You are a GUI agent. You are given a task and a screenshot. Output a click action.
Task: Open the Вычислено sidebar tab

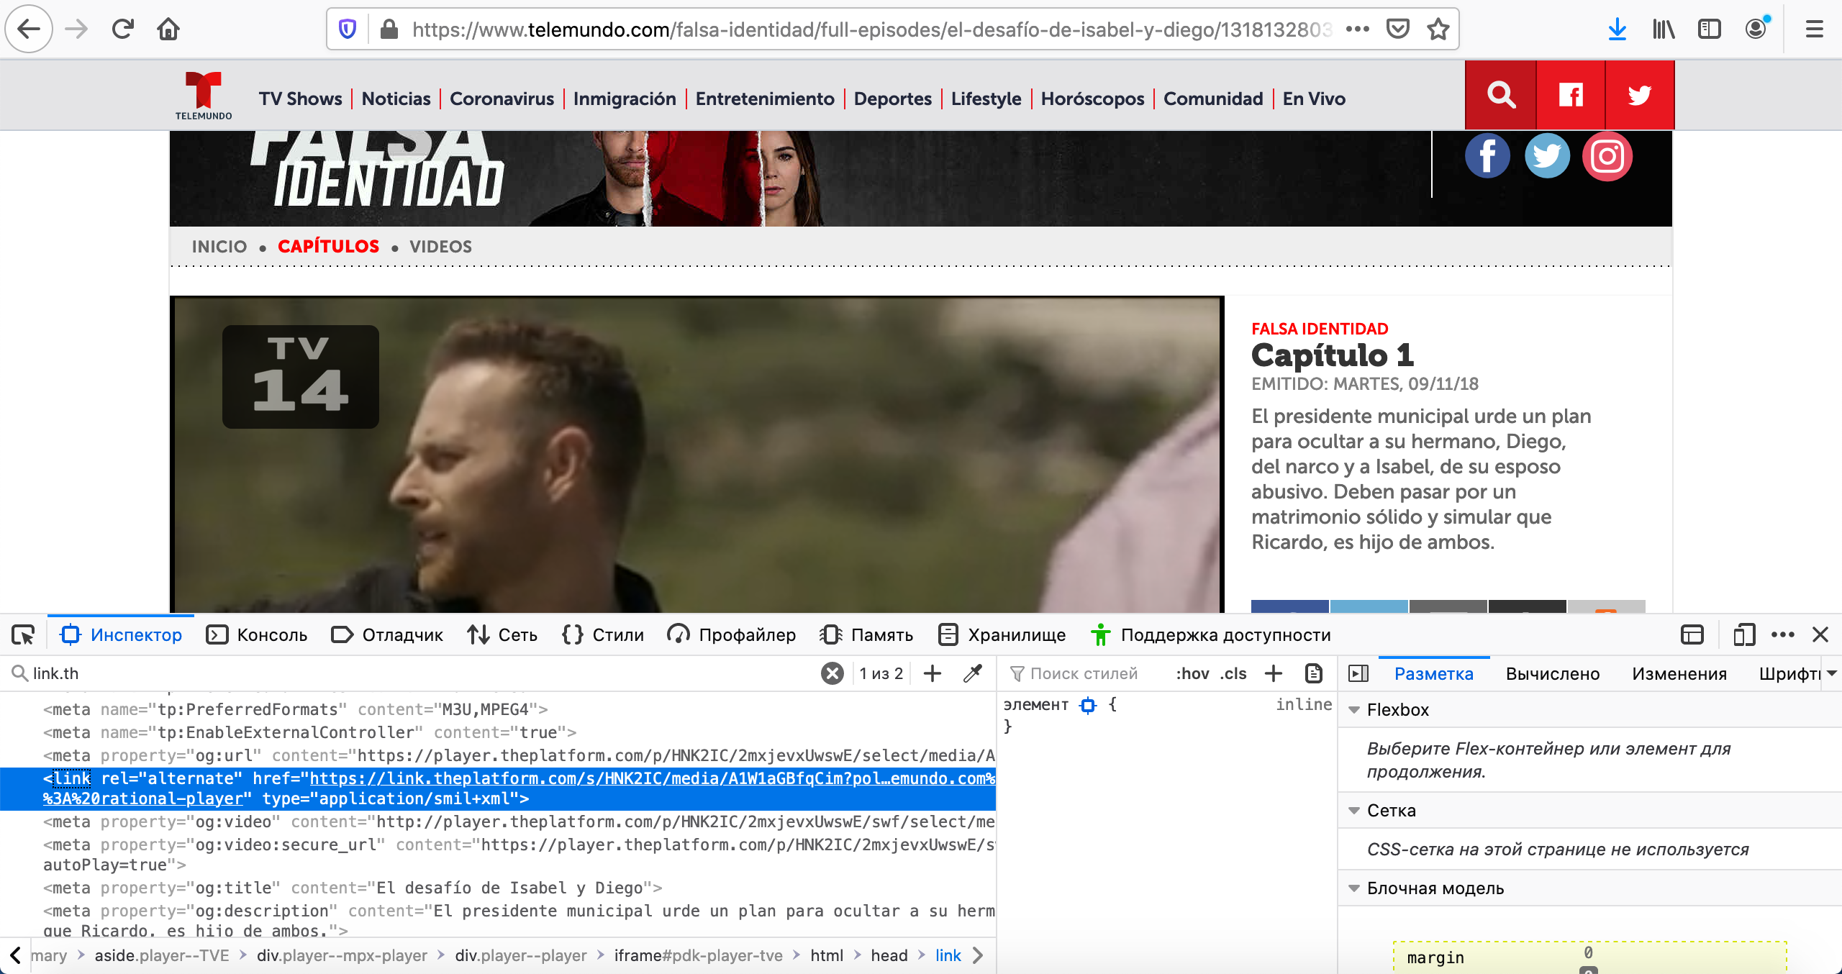coord(1553,673)
